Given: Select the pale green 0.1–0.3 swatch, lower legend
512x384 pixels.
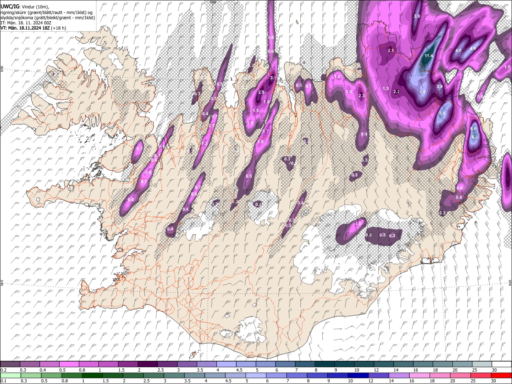Looking at the screenshot, I should pos(10,375).
